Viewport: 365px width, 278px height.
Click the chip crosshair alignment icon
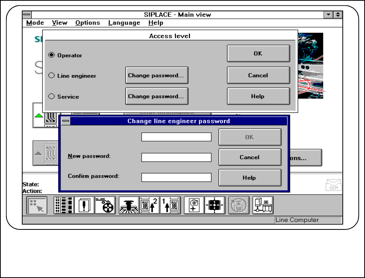tap(215, 205)
